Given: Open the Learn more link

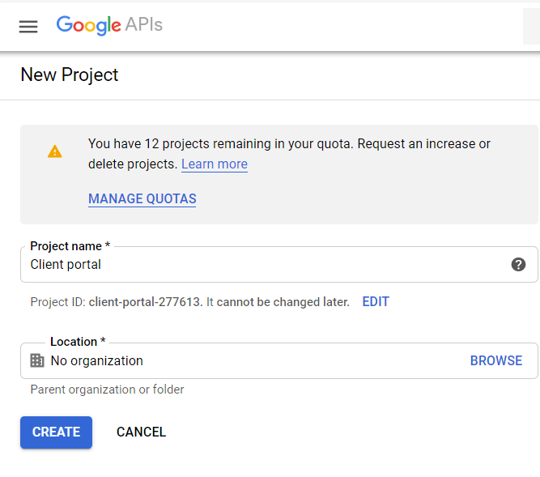Looking at the screenshot, I should click(x=215, y=164).
